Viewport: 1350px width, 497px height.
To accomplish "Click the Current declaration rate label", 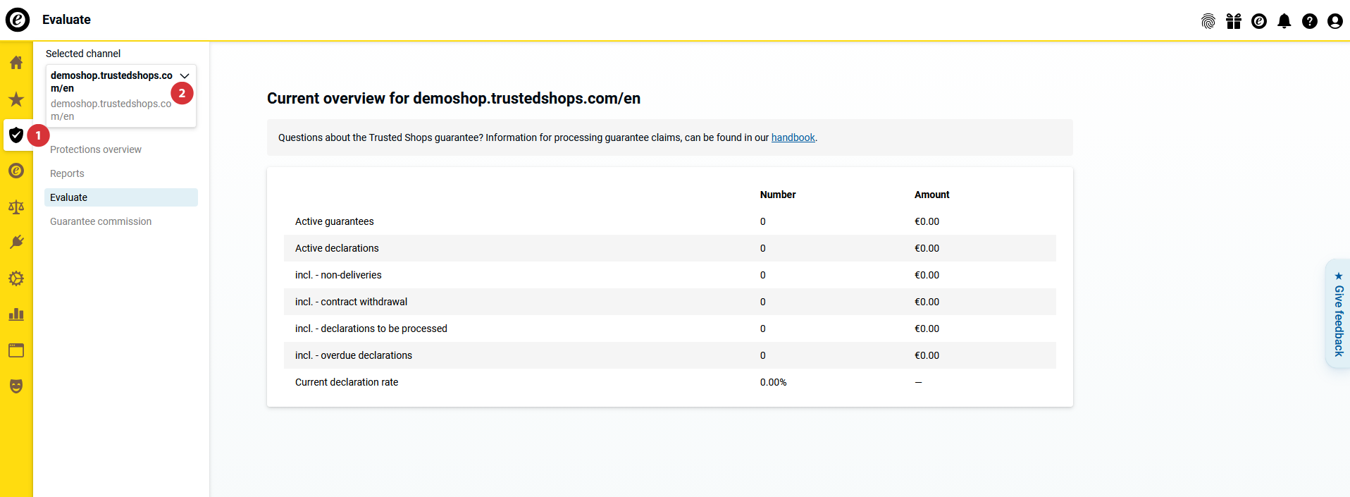I will (347, 382).
